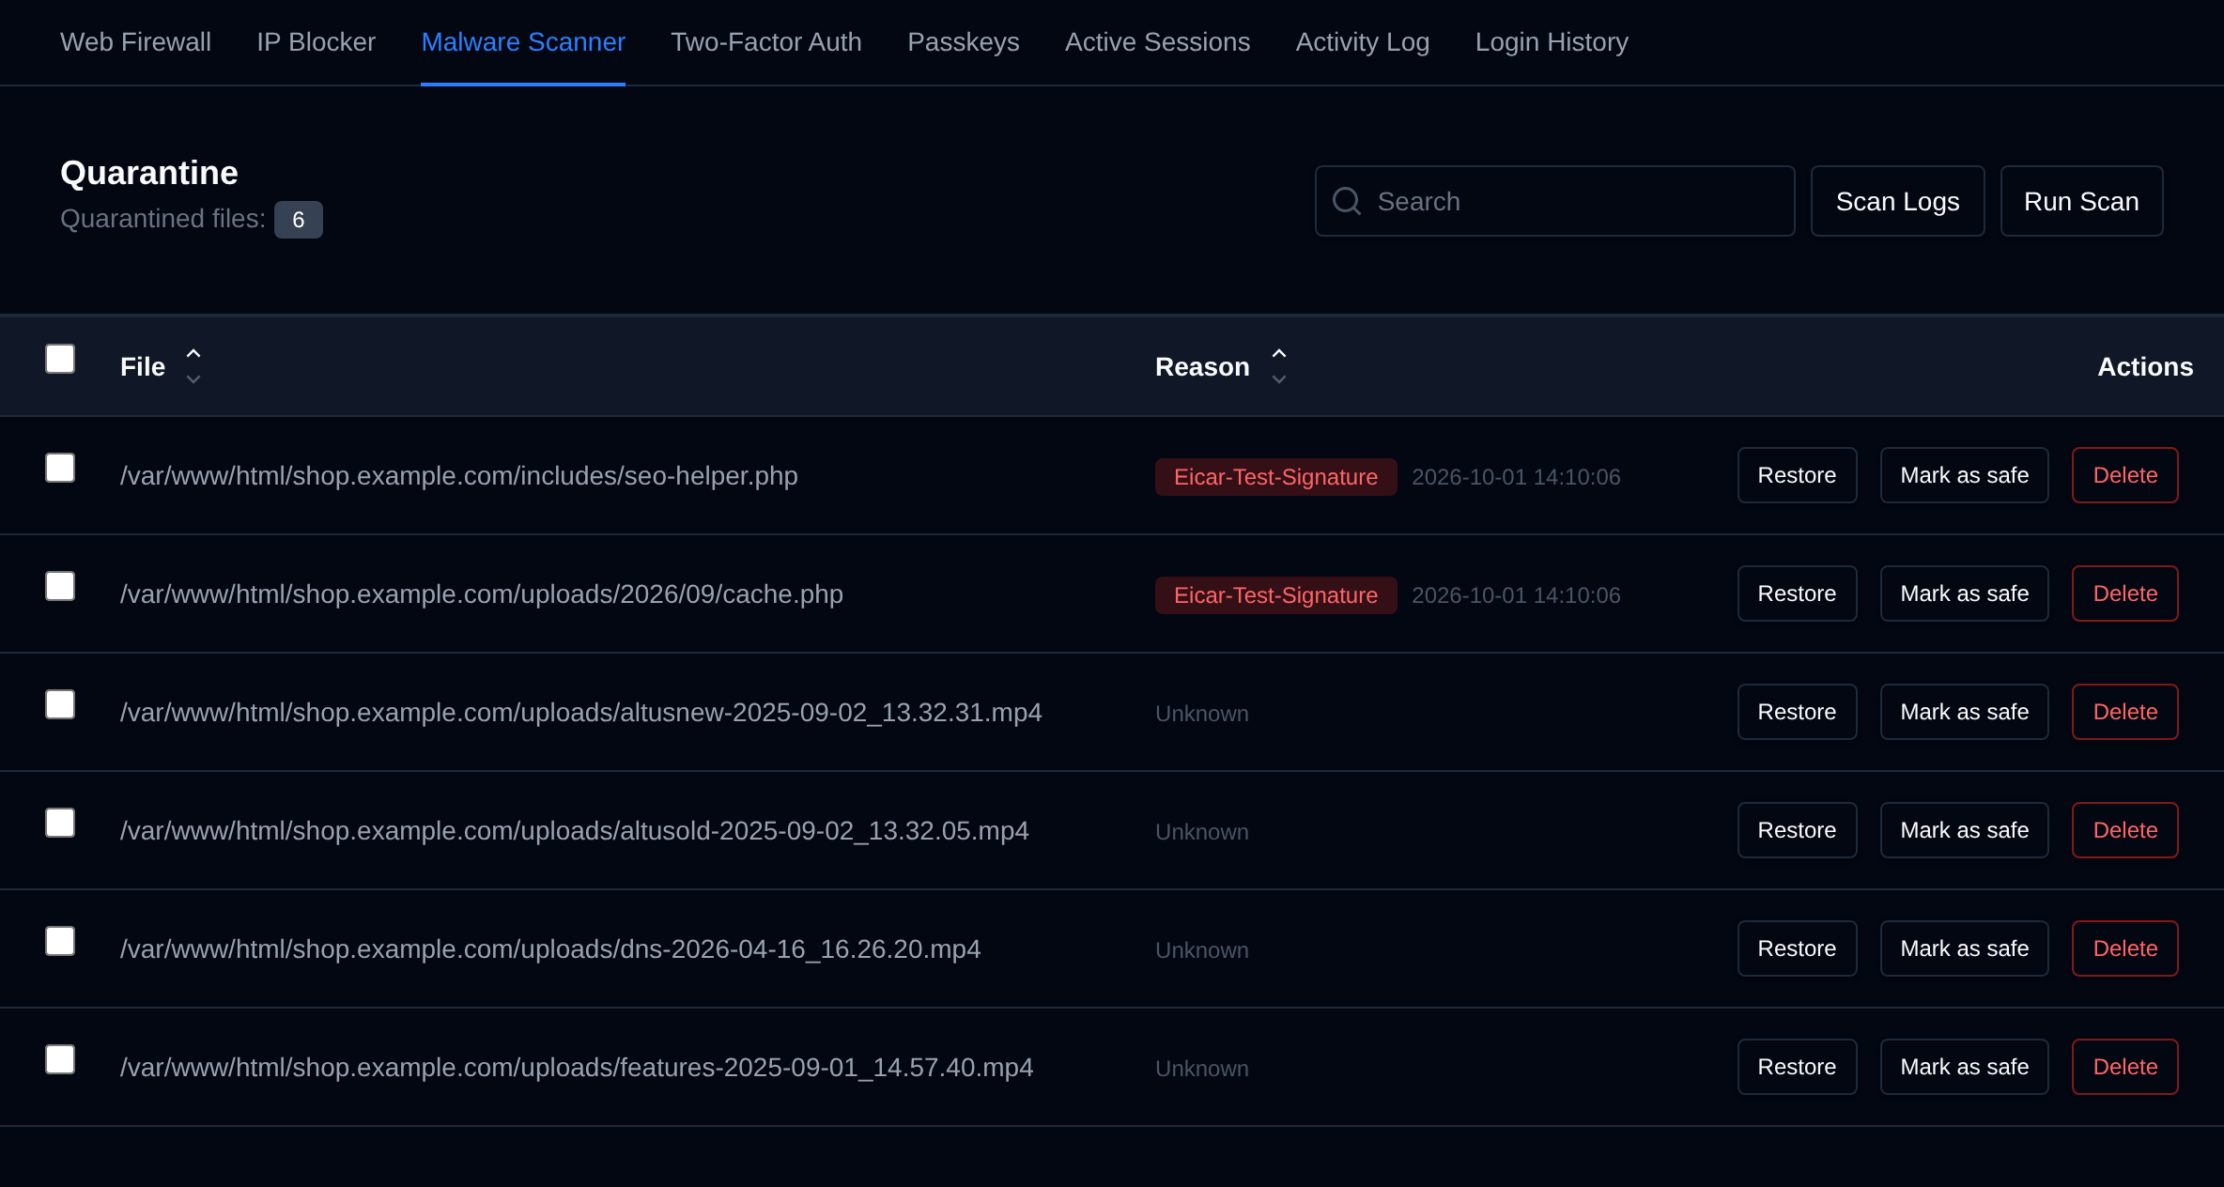This screenshot has width=2224, height=1187.
Task: Delete the features-2025-09-01 mp4 file
Action: click(x=2124, y=1067)
